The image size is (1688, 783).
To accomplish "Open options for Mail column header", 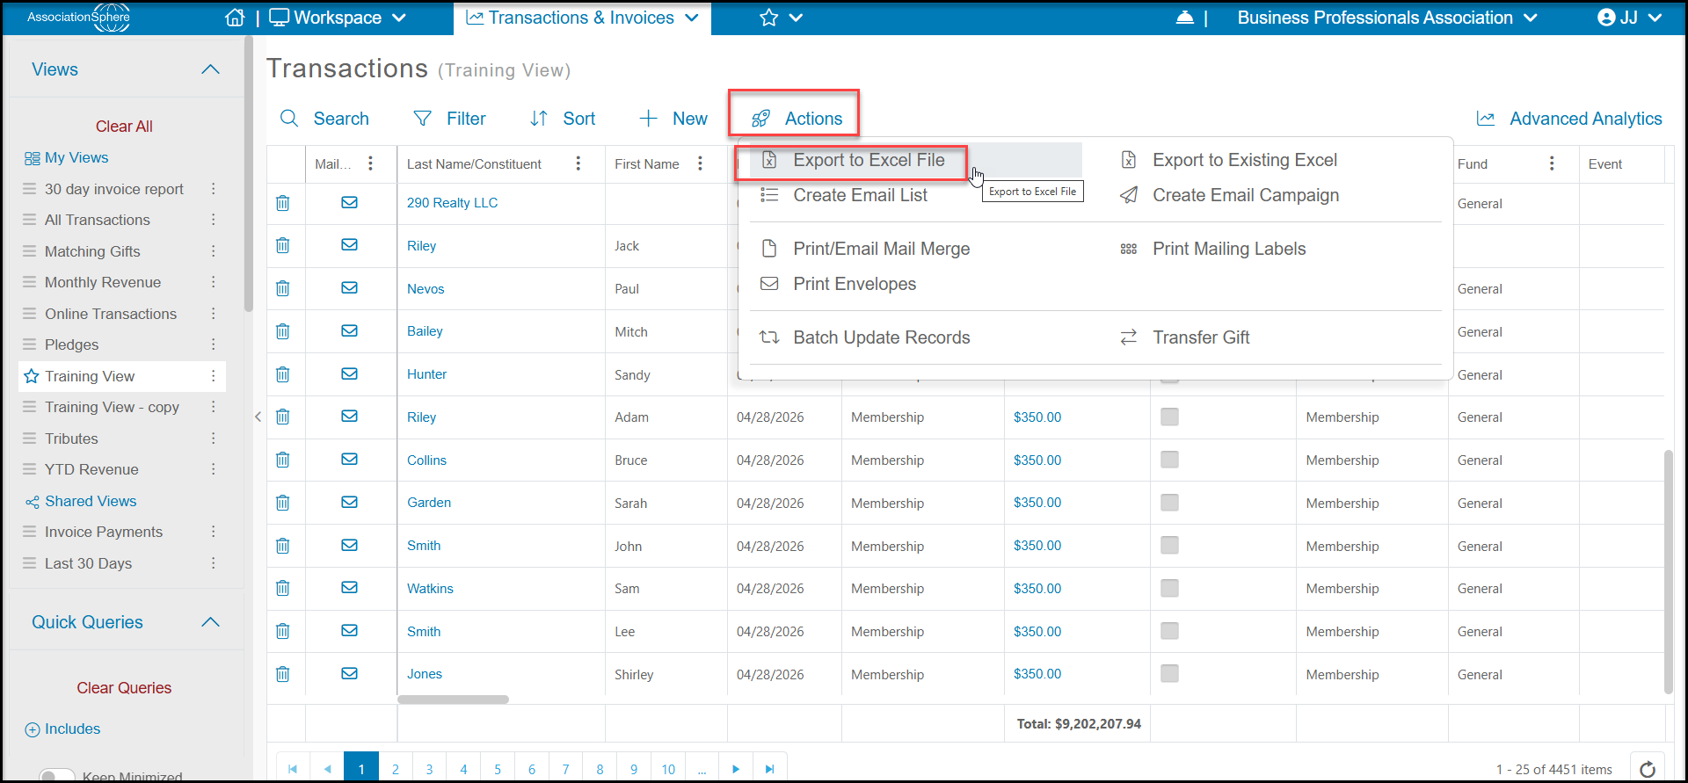I will (x=370, y=163).
